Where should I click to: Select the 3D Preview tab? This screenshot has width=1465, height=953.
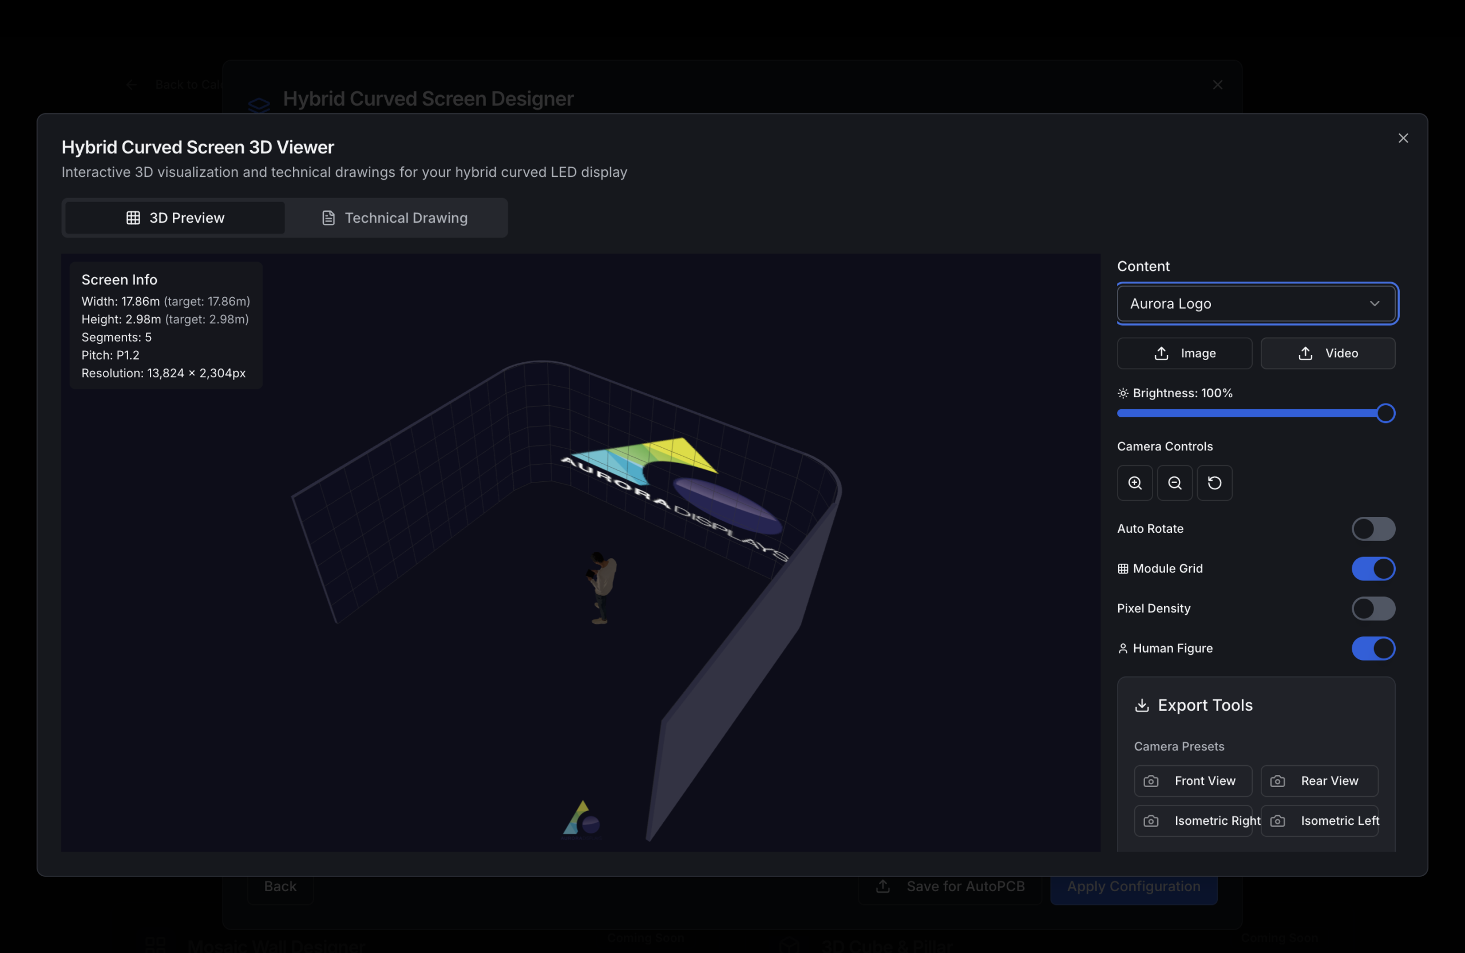click(174, 218)
